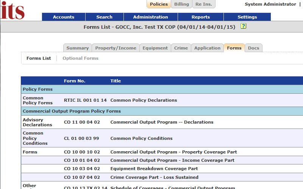Click form number CO 10 03 04 02
This screenshot has height=189, width=303.
tap(82, 169)
